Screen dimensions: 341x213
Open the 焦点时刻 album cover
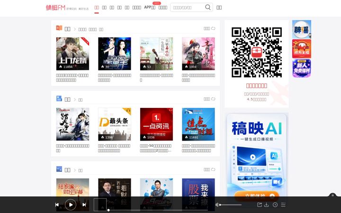click(x=198, y=124)
